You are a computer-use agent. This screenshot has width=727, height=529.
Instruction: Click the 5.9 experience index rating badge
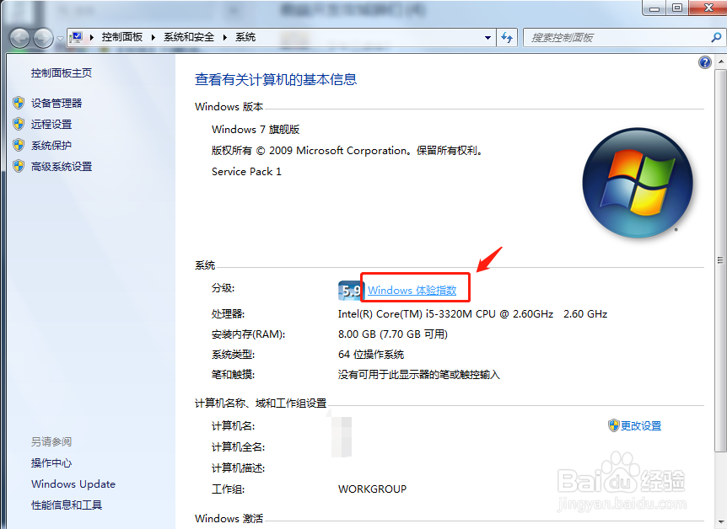click(349, 289)
